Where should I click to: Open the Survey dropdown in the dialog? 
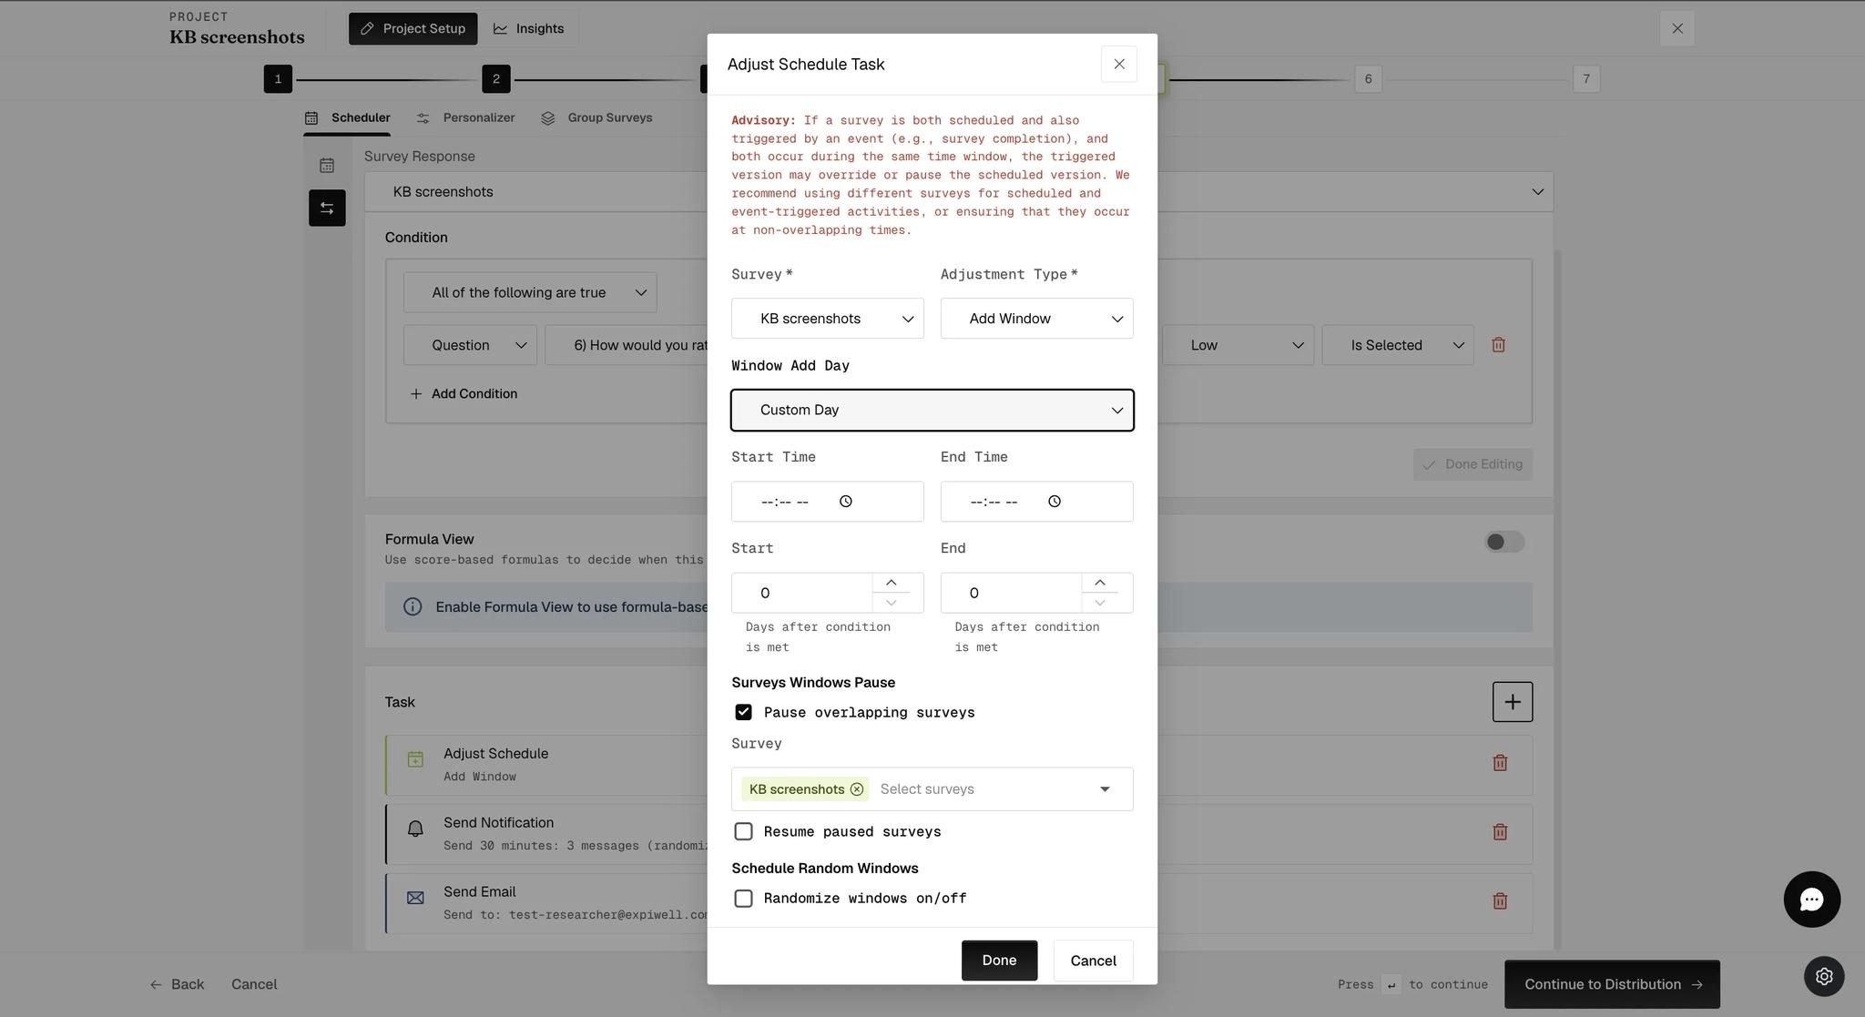tap(827, 319)
